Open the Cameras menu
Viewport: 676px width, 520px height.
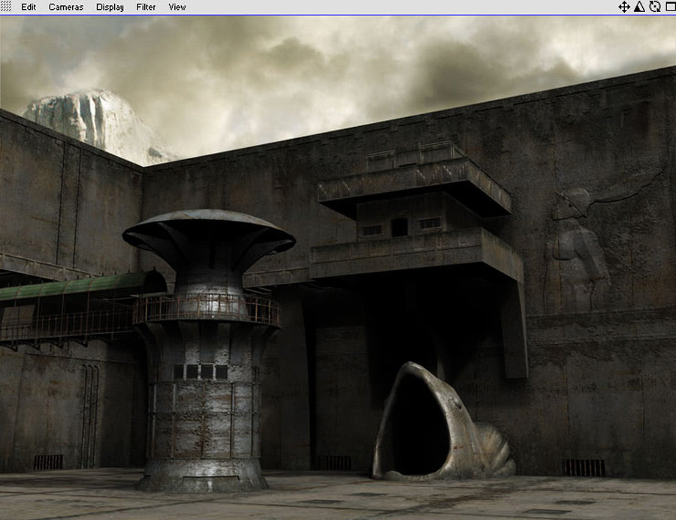pyautogui.click(x=66, y=8)
